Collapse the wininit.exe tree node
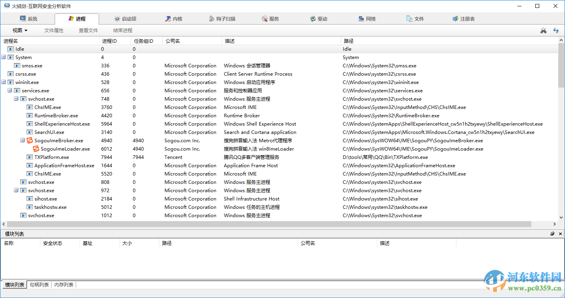The image size is (565, 298). click(4, 82)
